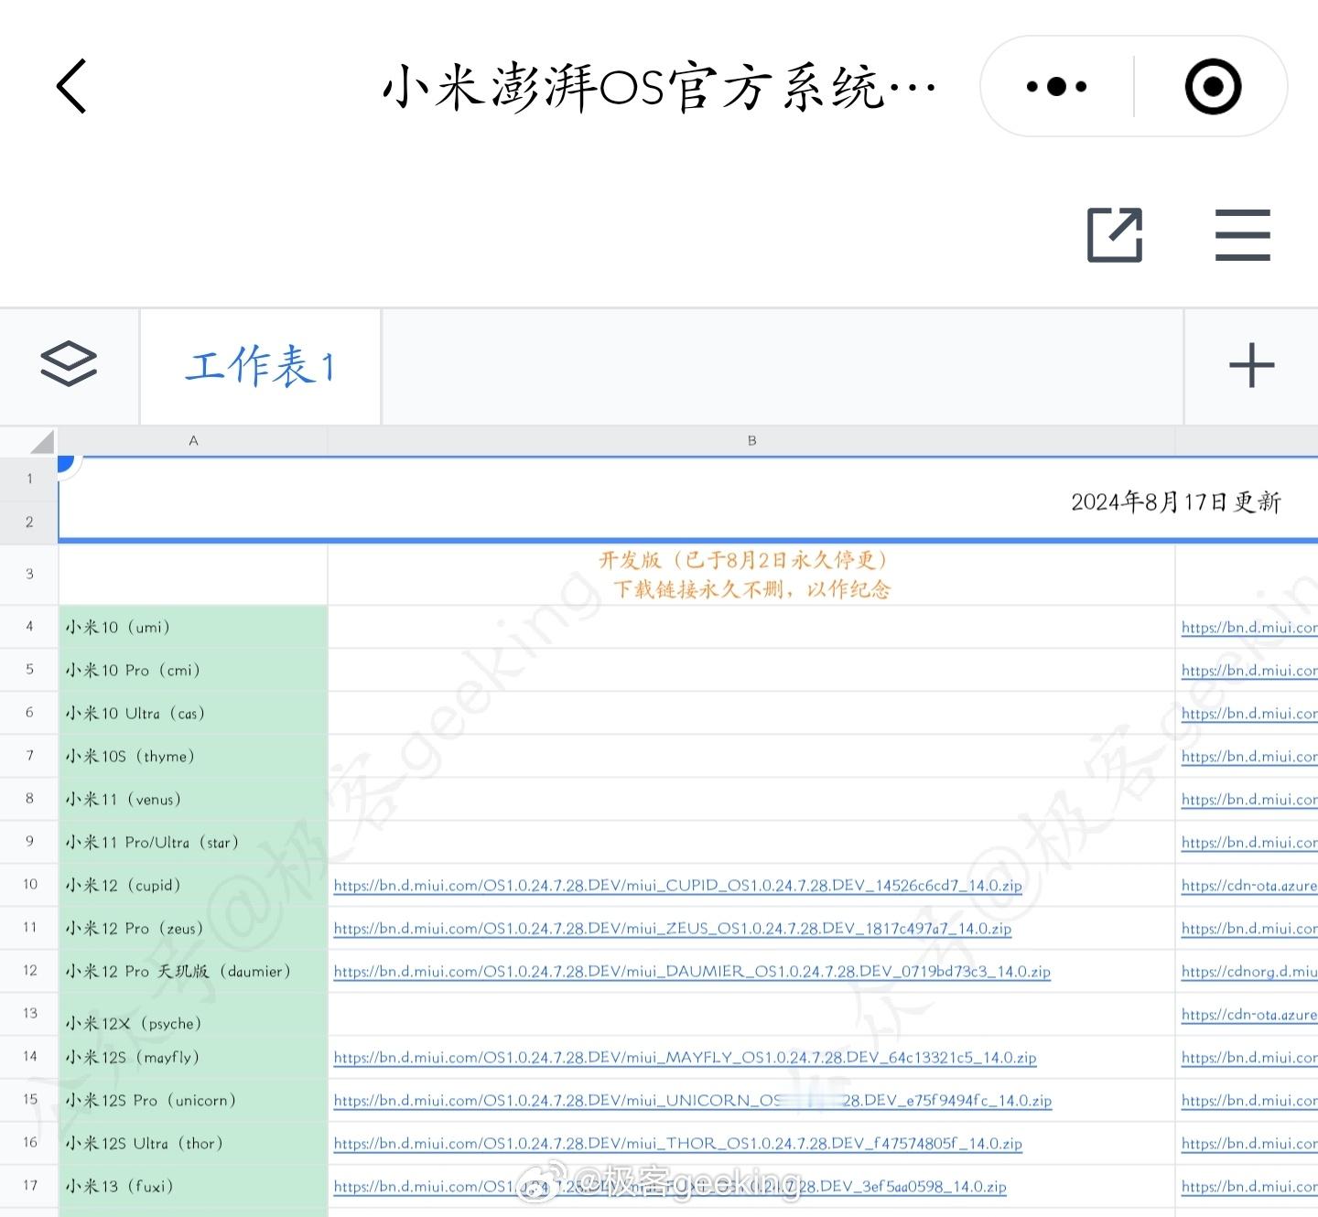The image size is (1318, 1217).
Task: Open cdn-ota.azure link in 小米12 cupid row
Action: (x=1249, y=886)
